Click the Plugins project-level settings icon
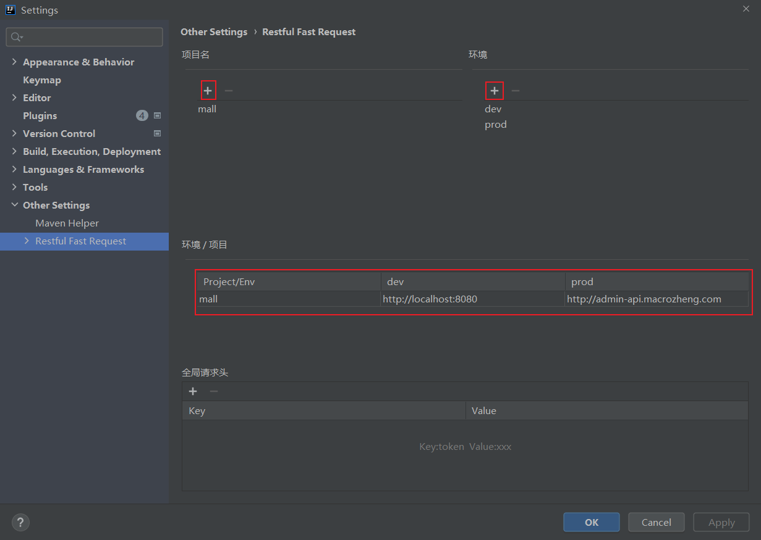Image resolution: width=761 pixels, height=540 pixels. click(157, 115)
